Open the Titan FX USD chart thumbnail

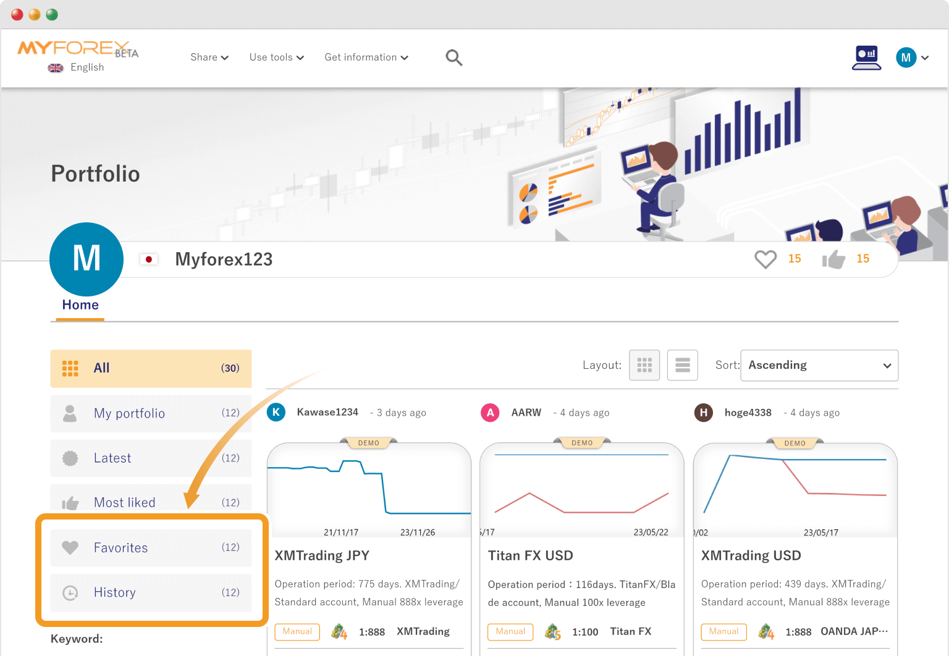coord(582,490)
